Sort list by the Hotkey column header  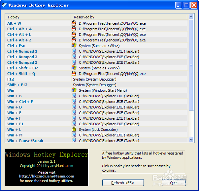click(38, 17)
